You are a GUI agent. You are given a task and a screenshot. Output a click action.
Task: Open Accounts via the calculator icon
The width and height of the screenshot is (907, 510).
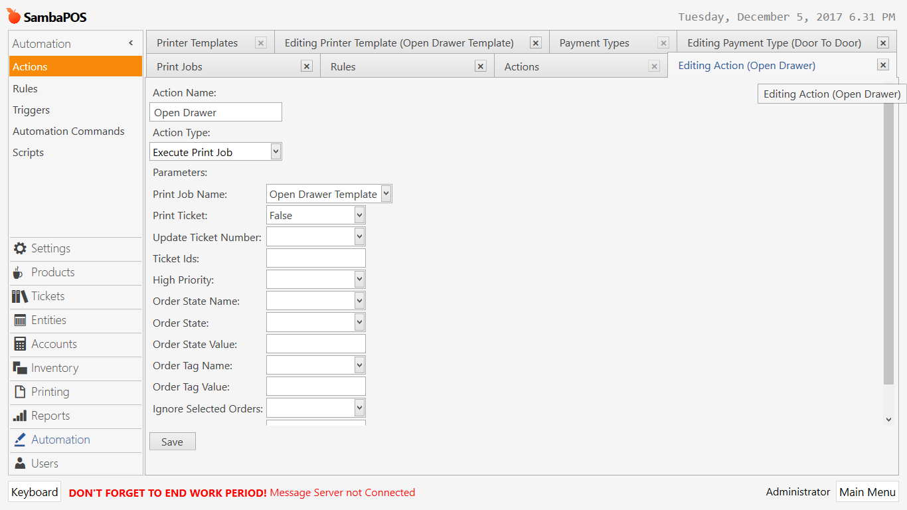pyautogui.click(x=20, y=344)
